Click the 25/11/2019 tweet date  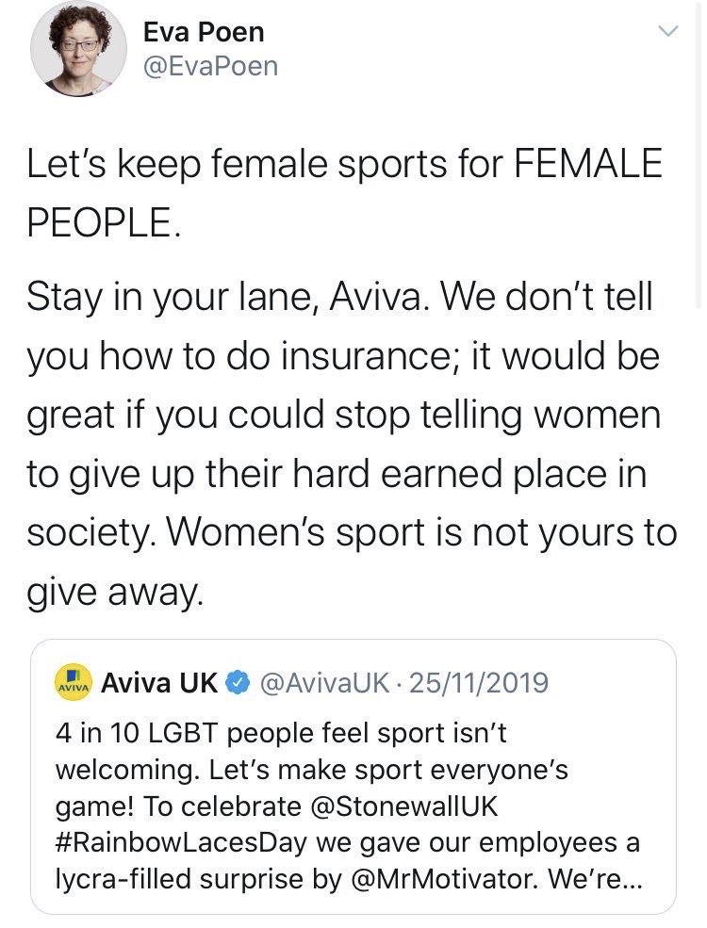coord(479,683)
